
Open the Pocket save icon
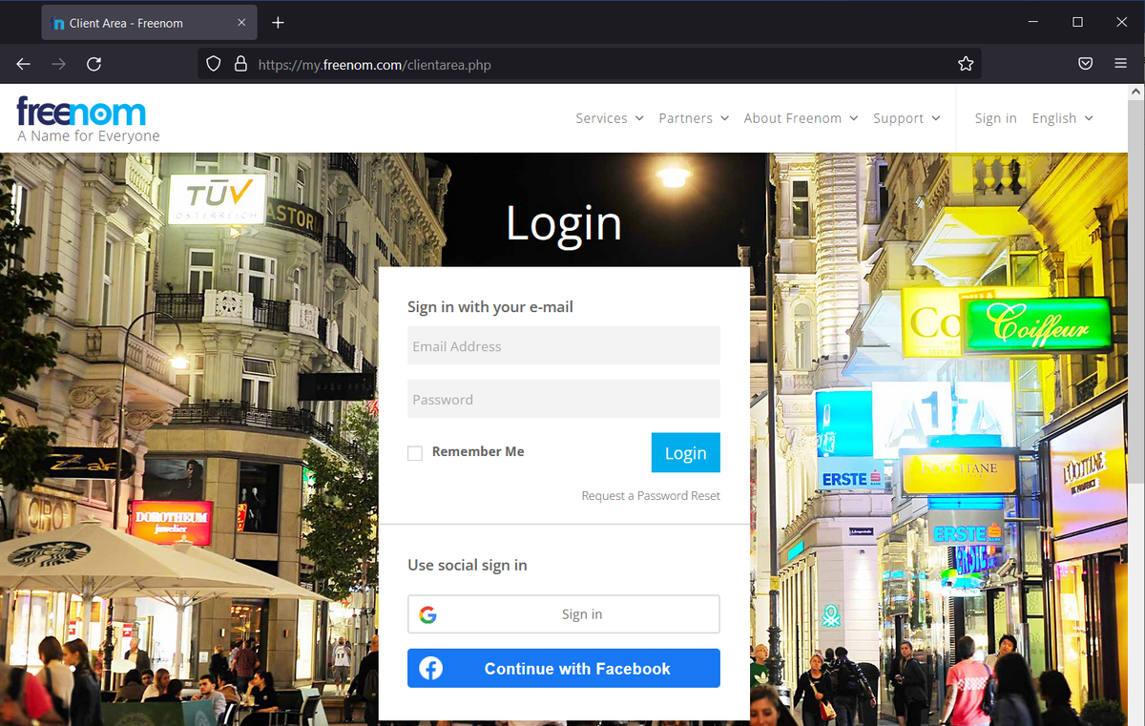[x=1086, y=64]
